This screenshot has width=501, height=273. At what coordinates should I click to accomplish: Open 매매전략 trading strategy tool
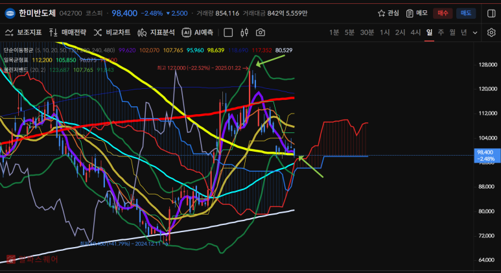(67, 32)
